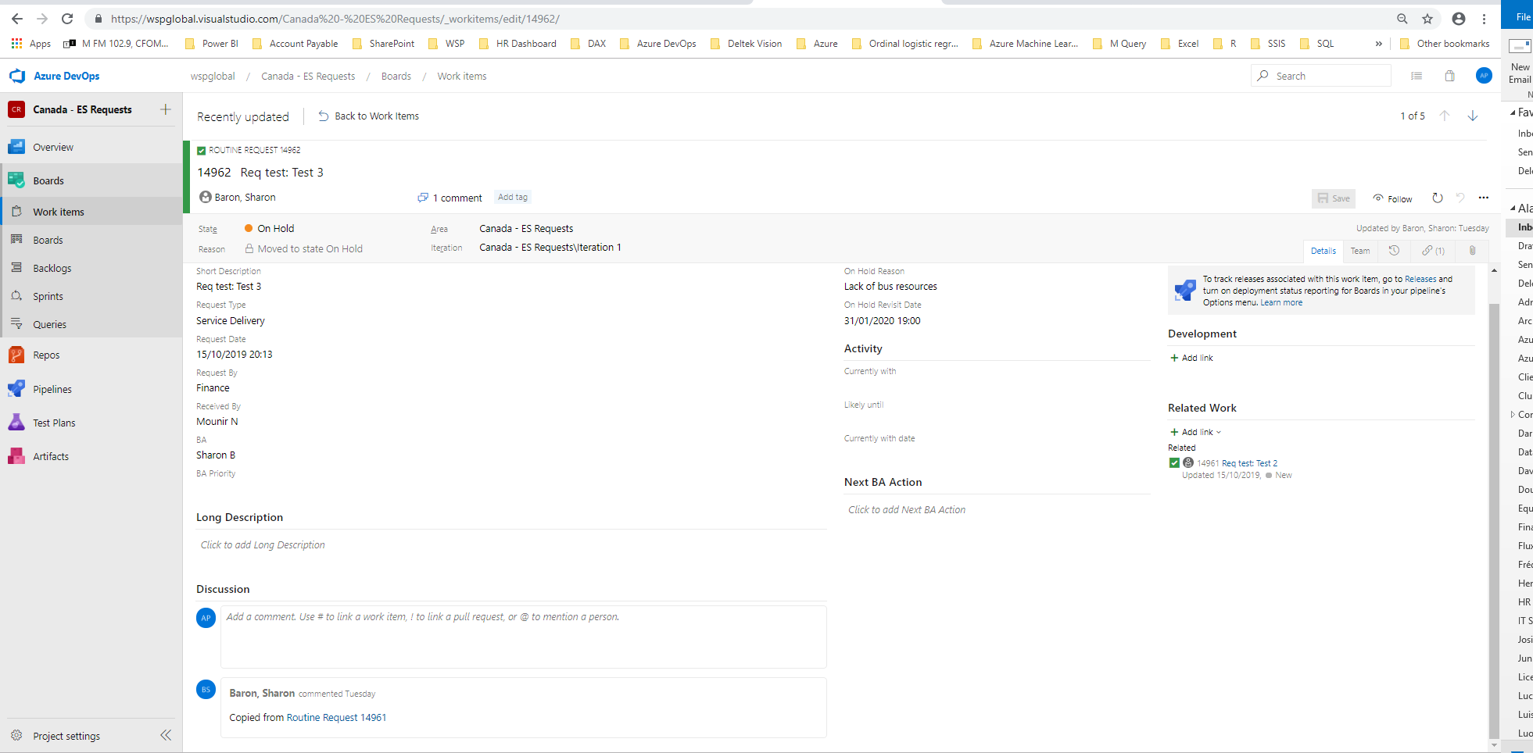Click Add link under Development
This screenshot has width=1533, height=753.
coord(1191,358)
